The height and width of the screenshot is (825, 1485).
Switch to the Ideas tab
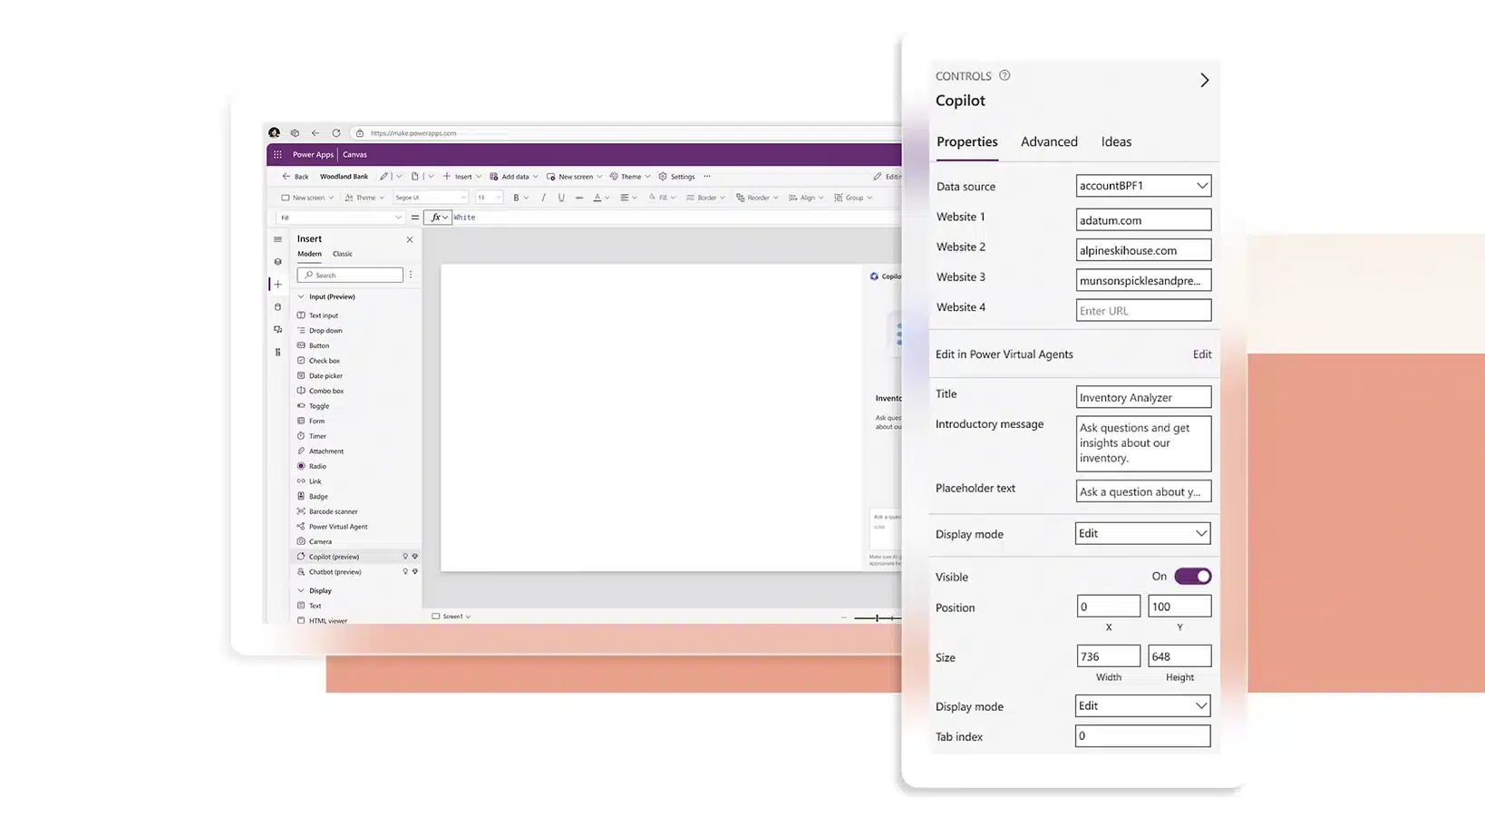point(1116,141)
